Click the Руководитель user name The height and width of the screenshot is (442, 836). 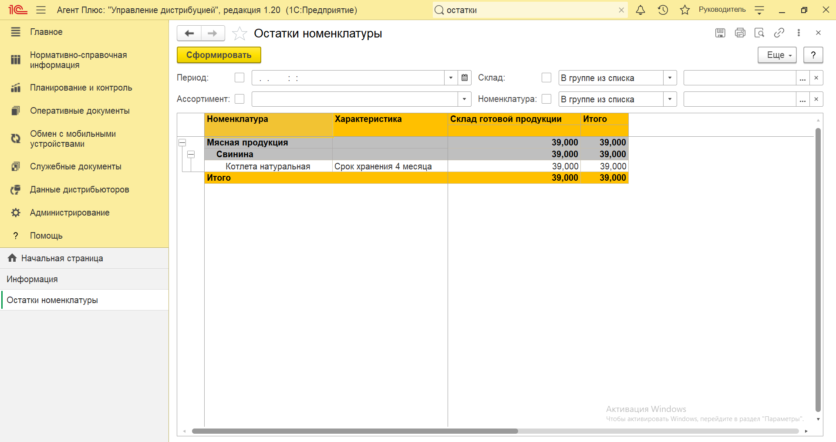pyautogui.click(x=722, y=10)
